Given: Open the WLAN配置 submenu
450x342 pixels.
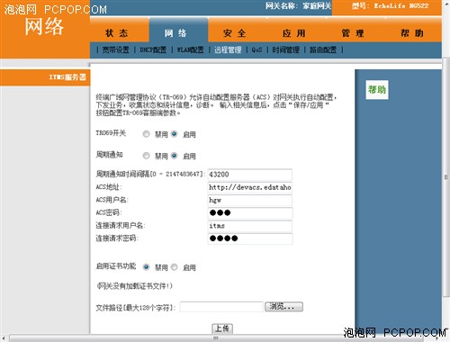Looking at the screenshot, I should point(190,49).
